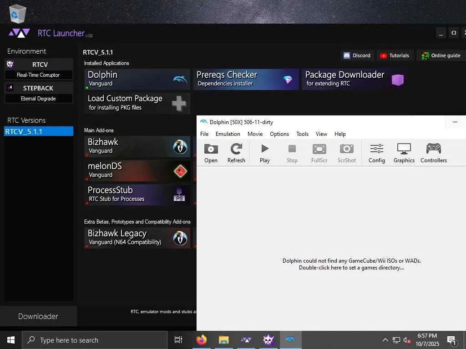Switch to Dolphin taskbar icon
Image resolution: width=466 pixels, height=349 pixels.
[290, 340]
